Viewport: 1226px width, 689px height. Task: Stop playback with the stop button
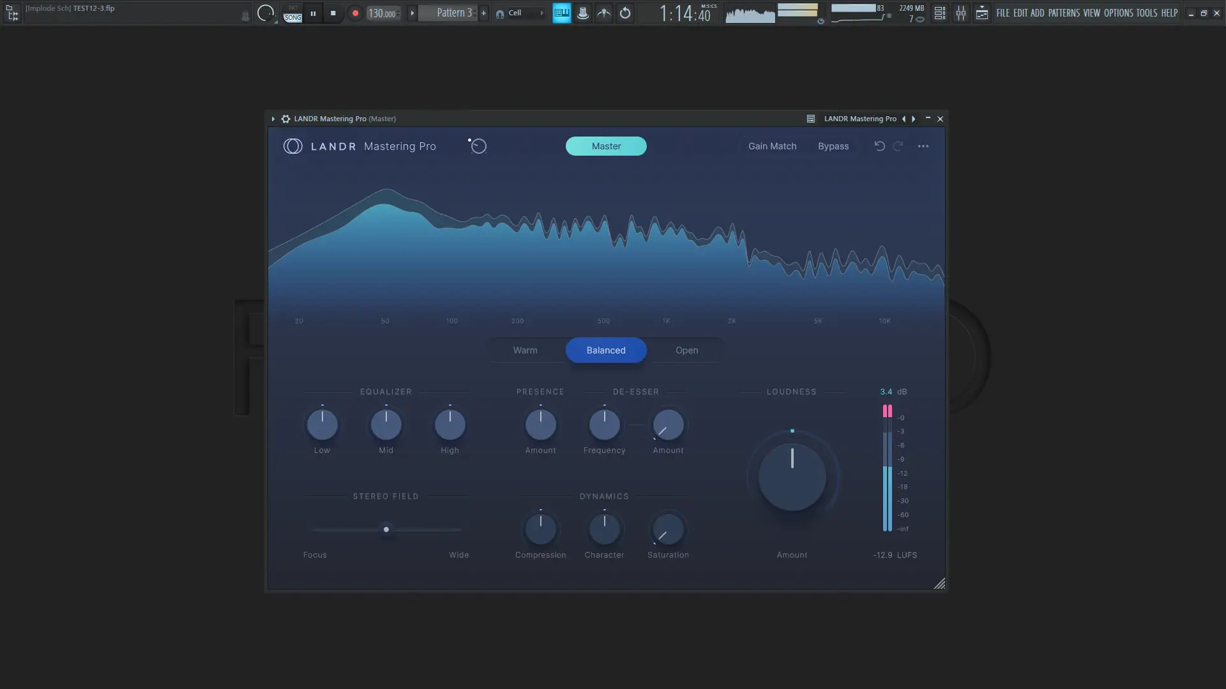tap(333, 13)
